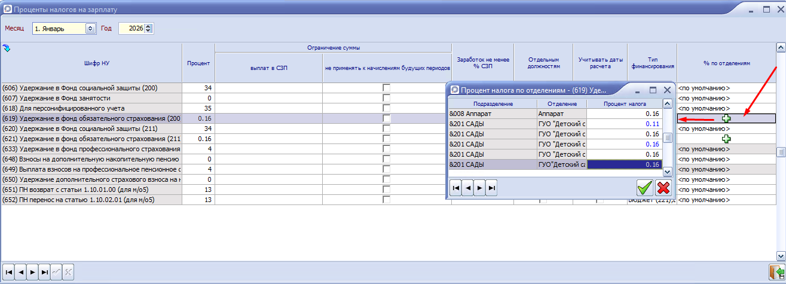Screen dimensions: 786x284
Task: Toggle checkbox in row 606 Фонд социальной защиты
Action: tap(387, 88)
